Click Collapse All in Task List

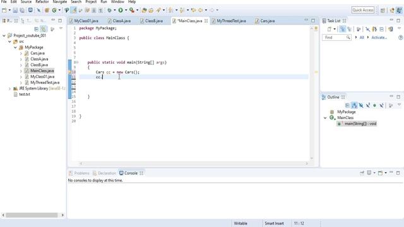[x=381, y=29]
